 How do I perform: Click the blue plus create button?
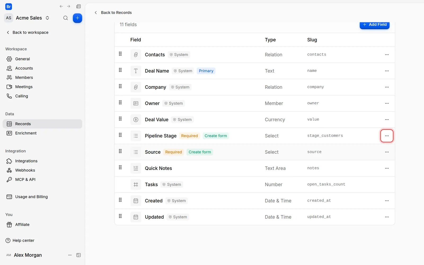(77, 18)
